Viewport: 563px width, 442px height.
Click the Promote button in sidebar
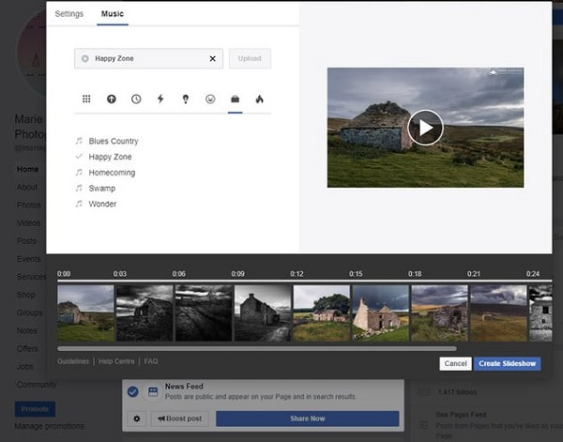click(35, 409)
